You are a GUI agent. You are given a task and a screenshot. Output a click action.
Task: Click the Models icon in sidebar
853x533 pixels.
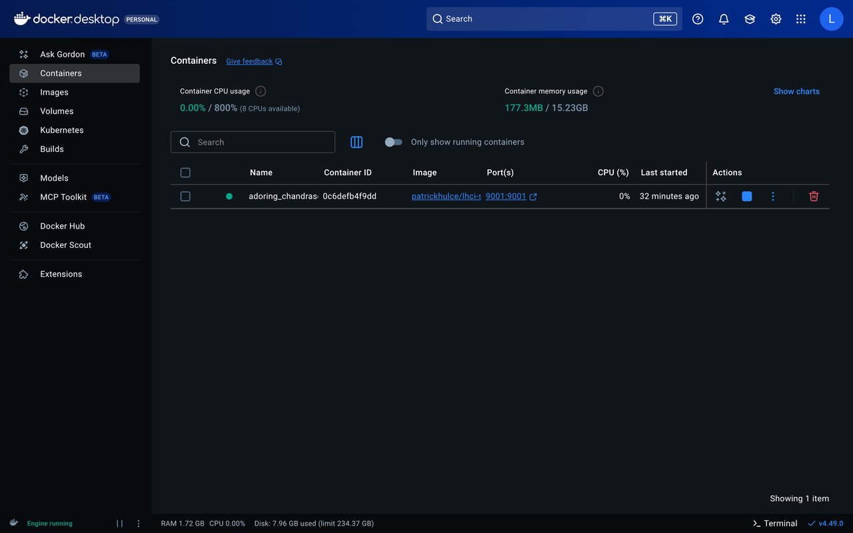click(24, 178)
